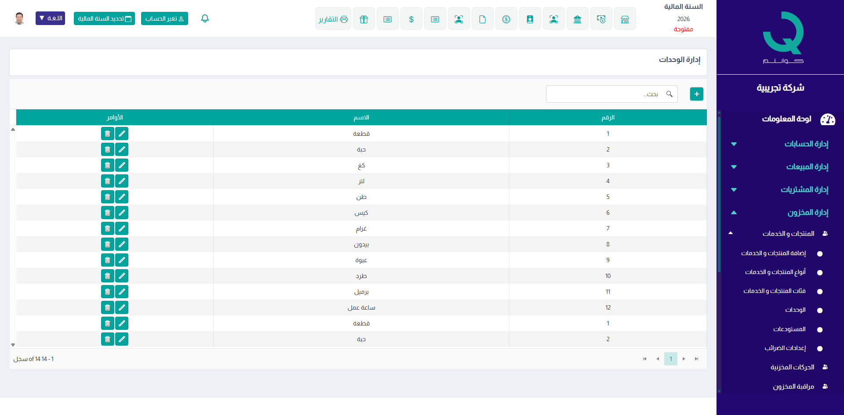Screen dimensions: 844x415
Task: Click the green plus add unit button
Action: [696, 94]
